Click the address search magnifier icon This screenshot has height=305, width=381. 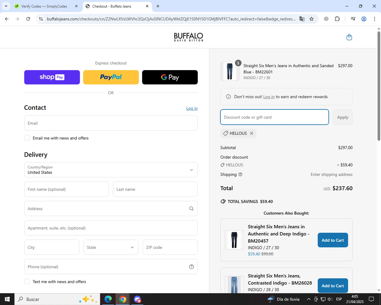[192, 209]
